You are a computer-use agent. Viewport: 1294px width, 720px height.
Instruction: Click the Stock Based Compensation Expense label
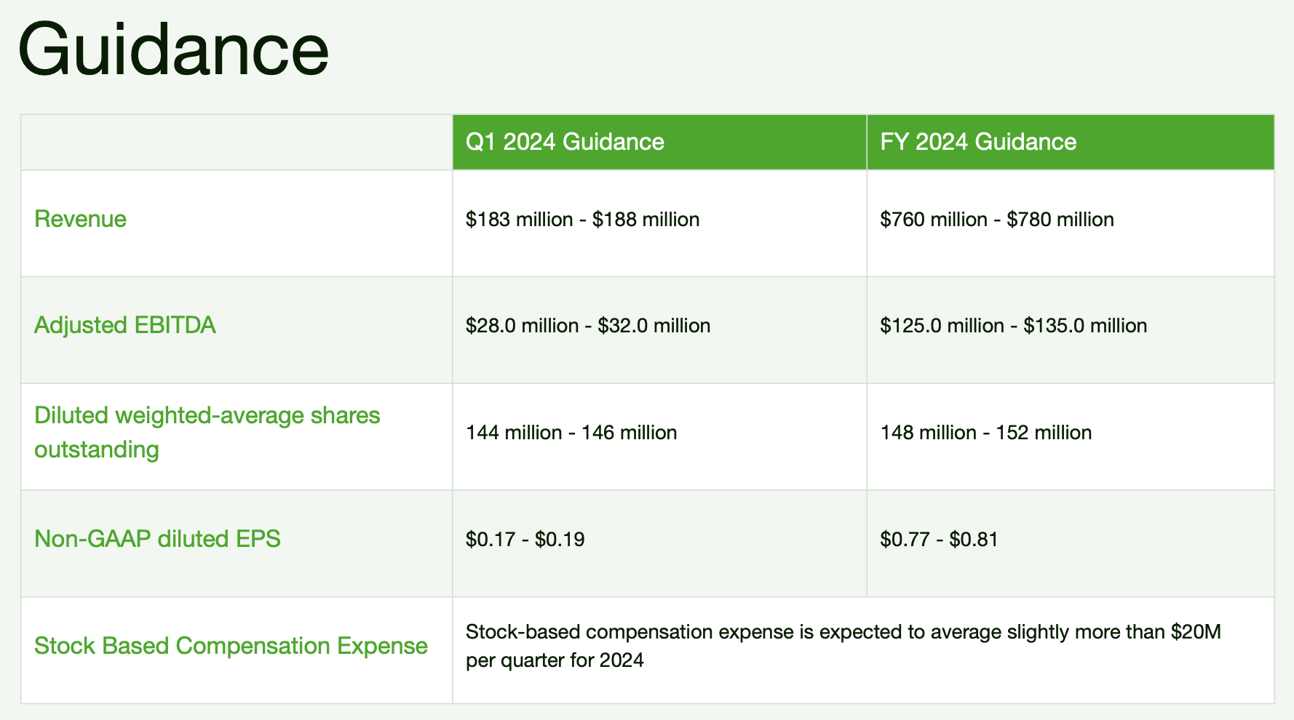tap(231, 646)
